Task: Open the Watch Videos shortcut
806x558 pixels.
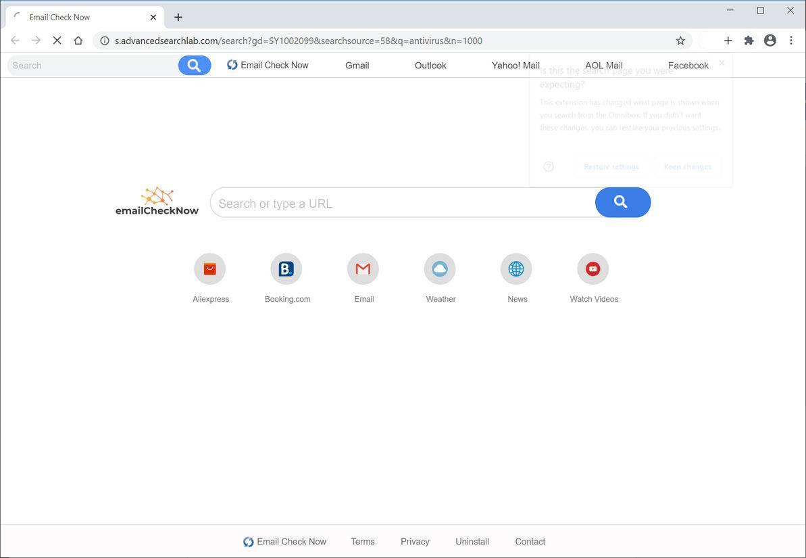Action: pyautogui.click(x=593, y=269)
